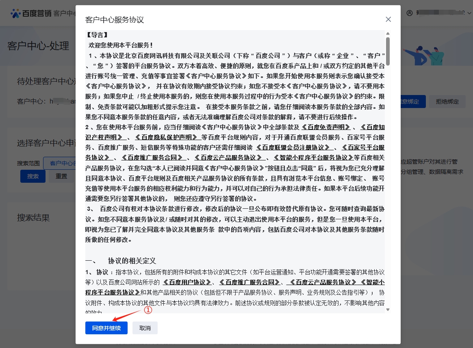Open 《百度云产品服务协议》 link in the definitions section
The width and height of the screenshot is (473, 348).
[x=321, y=282]
